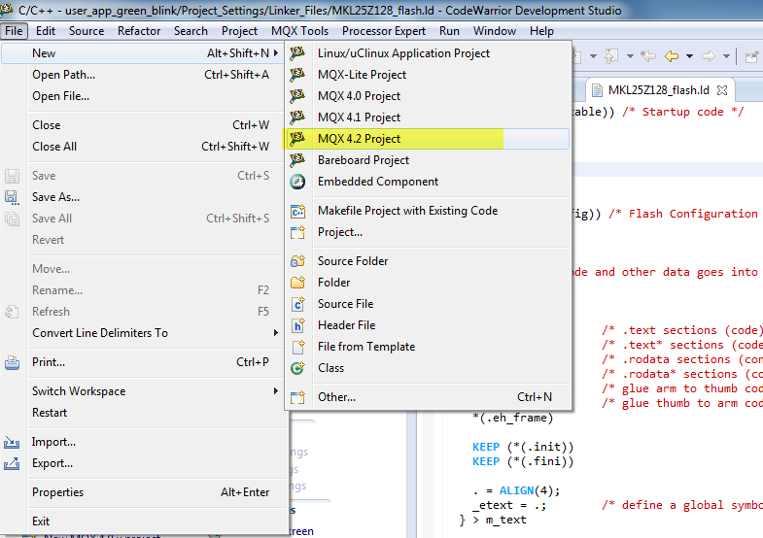This screenshot has width=763, height=538.
Task: Click the Folder icon in the New submenu
Action: 297,283
